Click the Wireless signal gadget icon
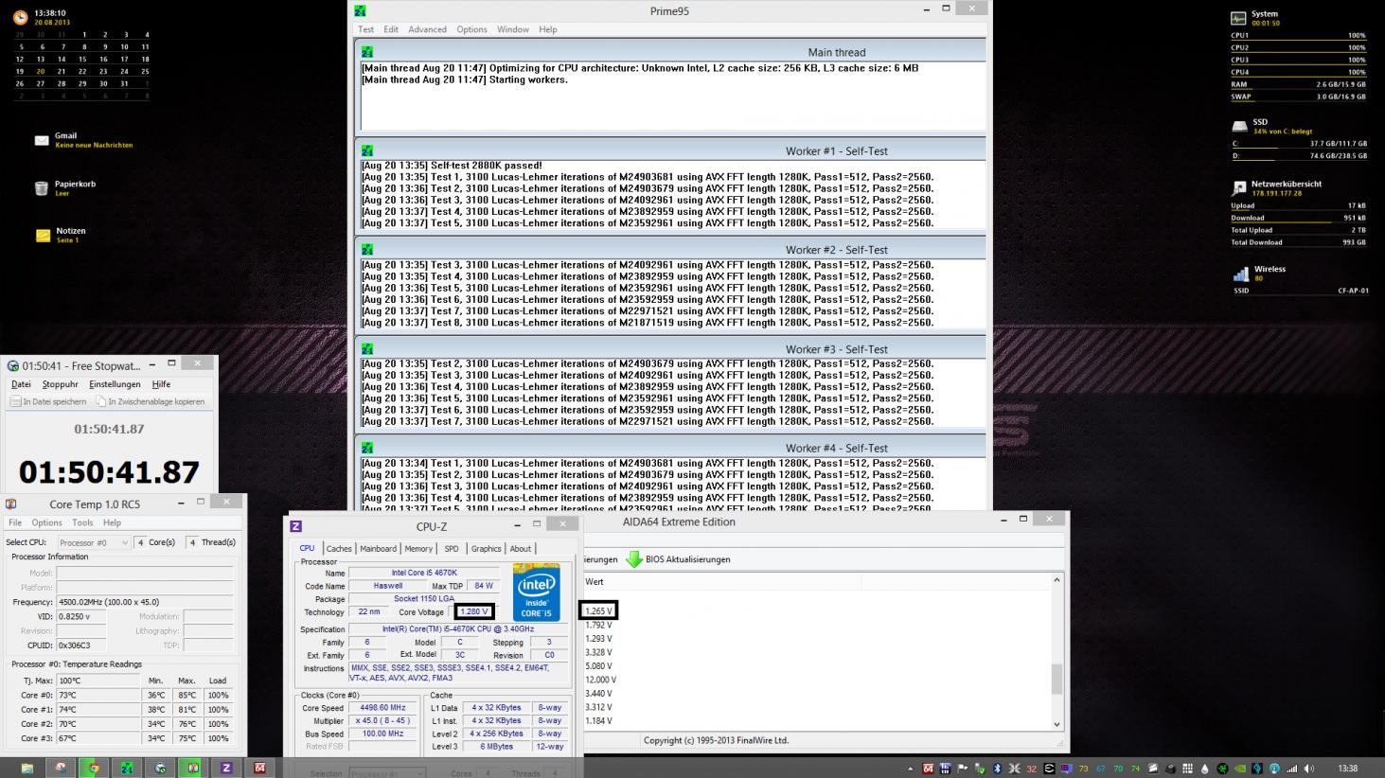The height and width of the screenshot is (778, 1385). (x=1240, y=274)
